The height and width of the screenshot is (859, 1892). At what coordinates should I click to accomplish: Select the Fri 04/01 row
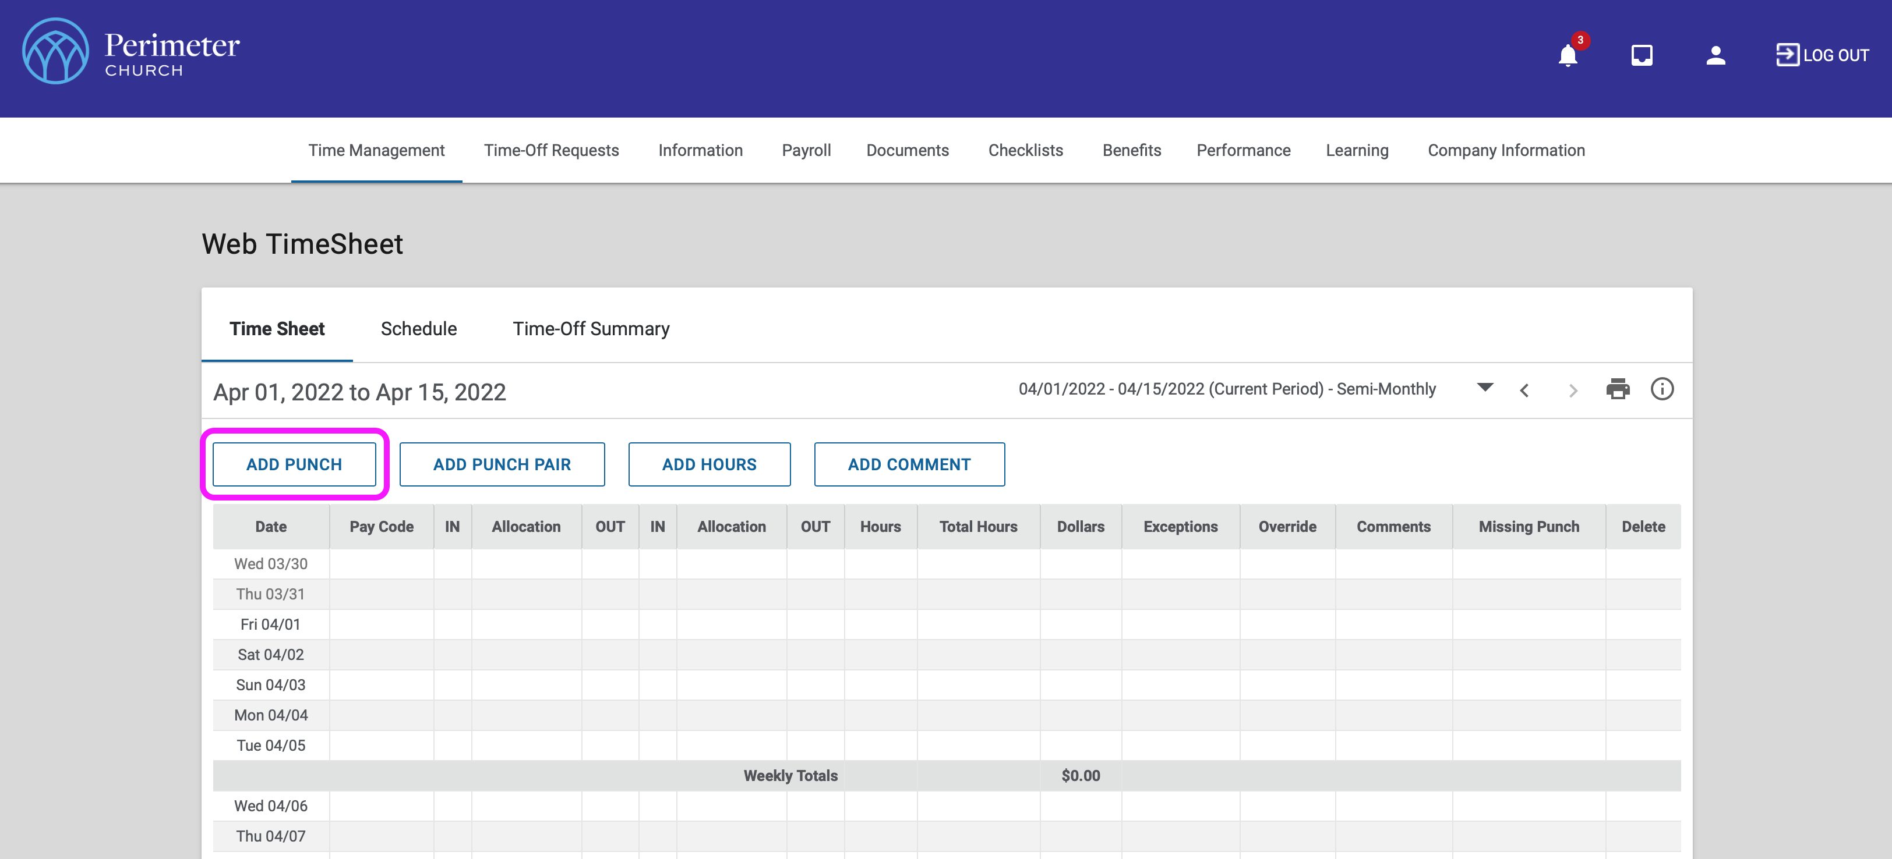tap(947, 624)
